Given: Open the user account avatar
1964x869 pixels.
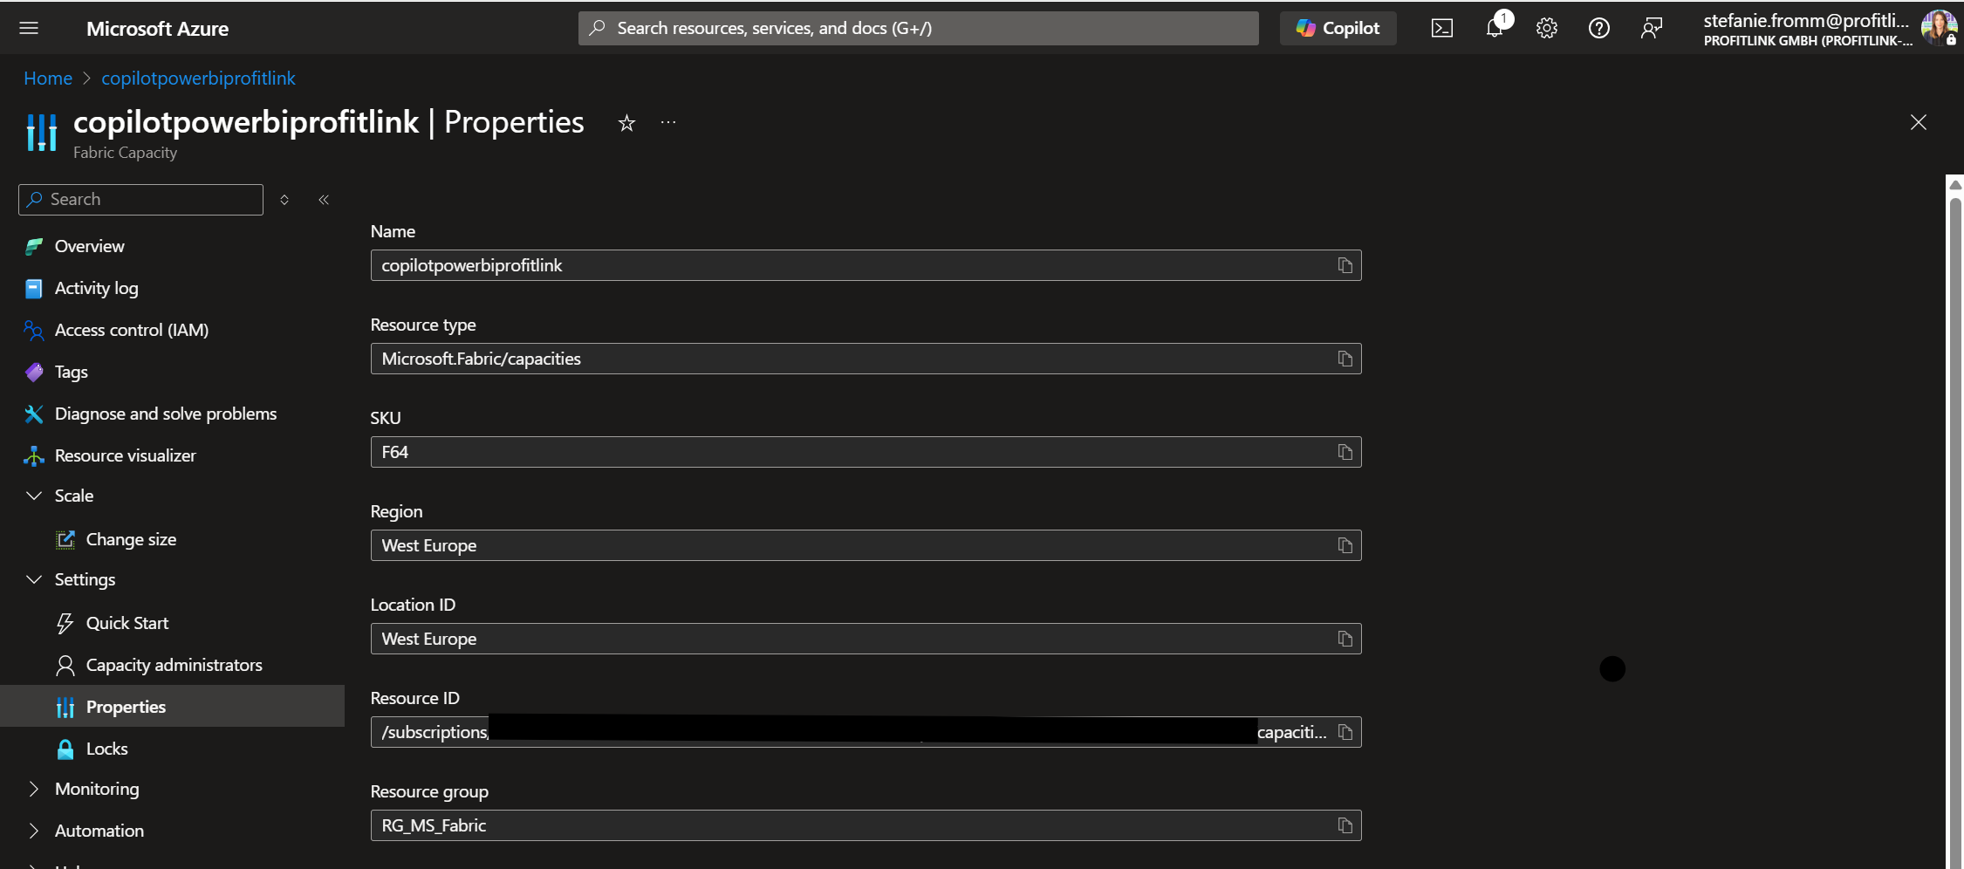Looking at the screenshot, I should pos(1938,28).
